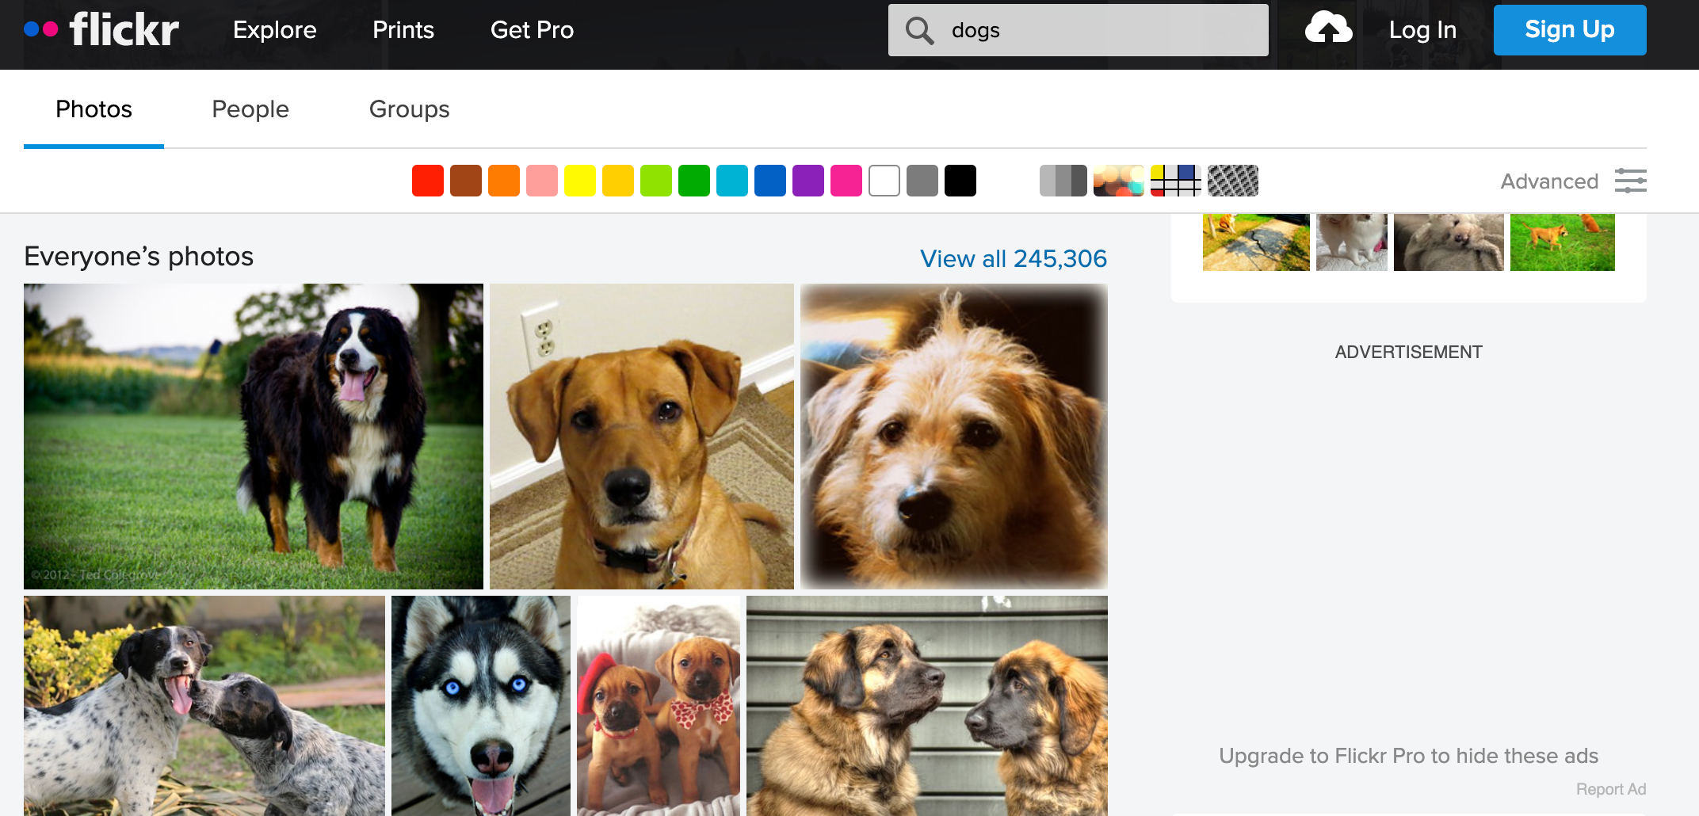Click the Sign Up button
The image size is (1699, 816).
click(x=1570, y=29)
